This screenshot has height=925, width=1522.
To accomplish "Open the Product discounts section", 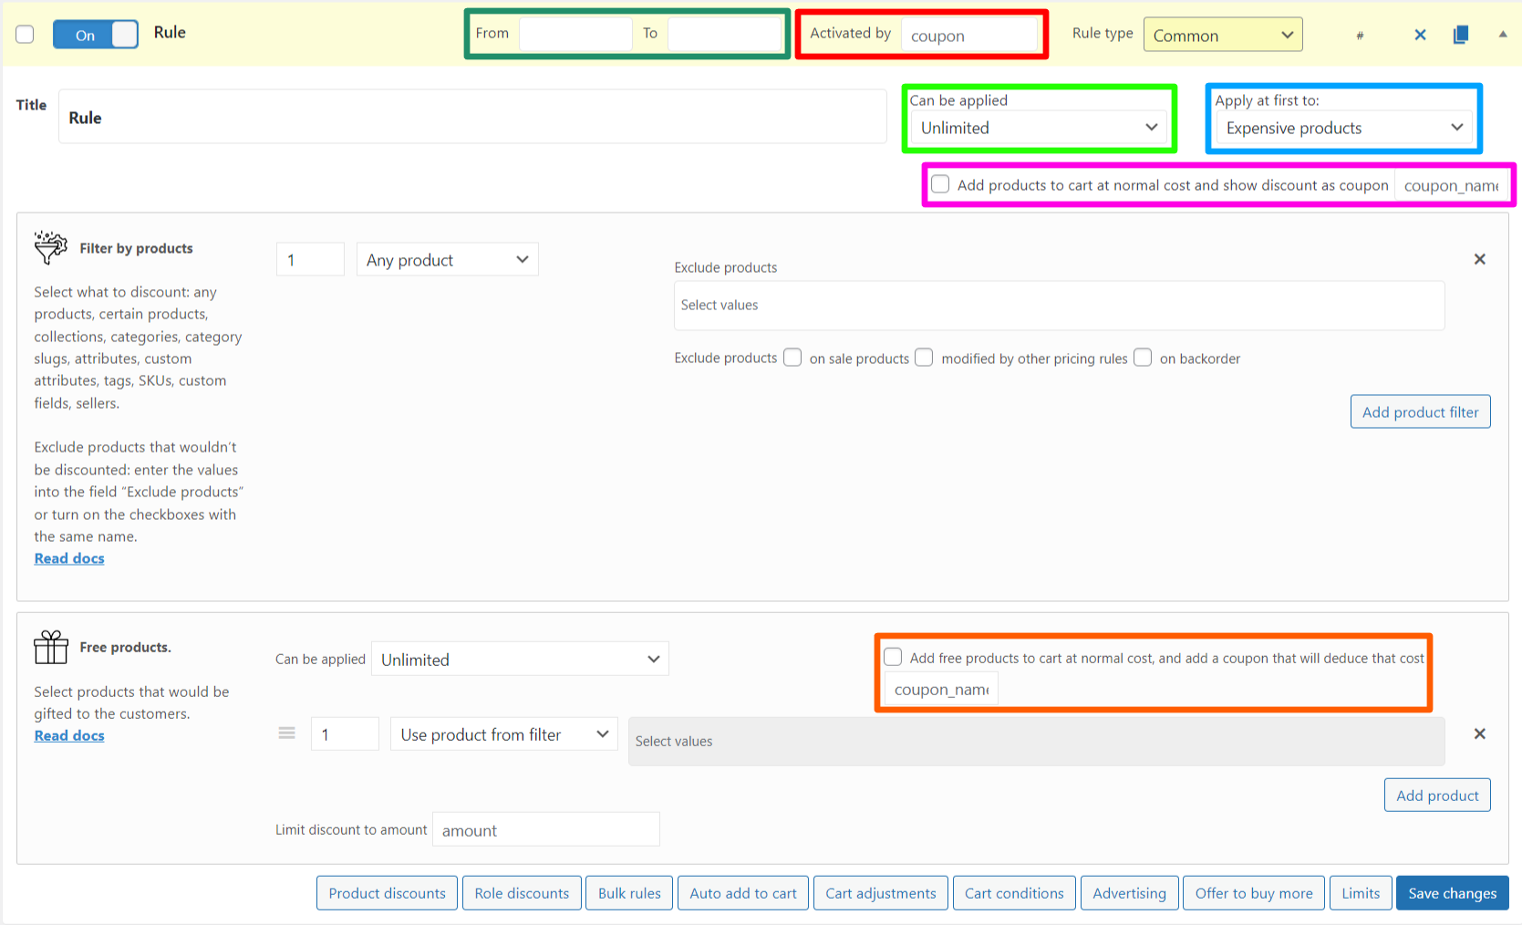I will pyautogui.click(x=387, y=893).
